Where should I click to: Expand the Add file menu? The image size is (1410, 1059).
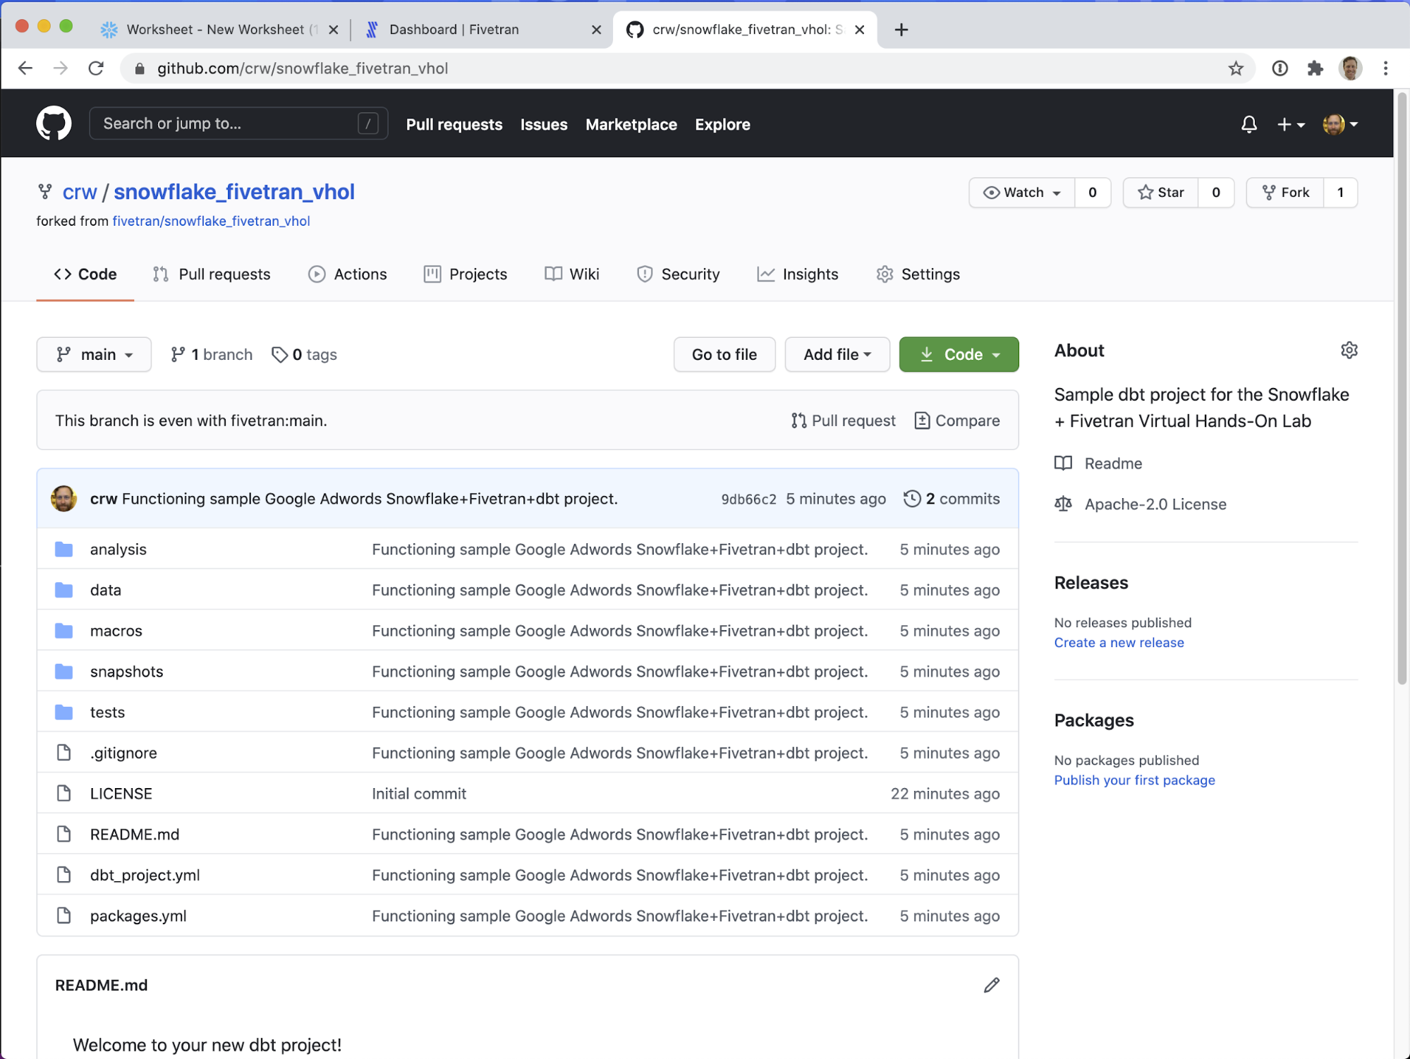coord(837,354)
